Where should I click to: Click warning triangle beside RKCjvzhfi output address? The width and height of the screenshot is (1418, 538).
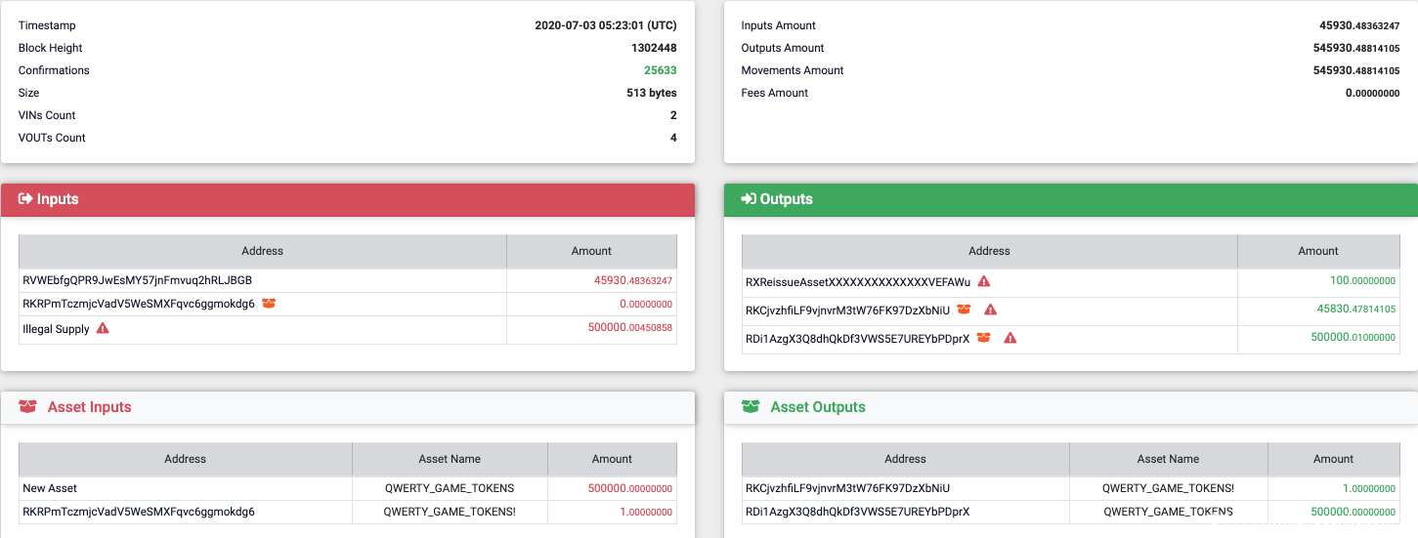point(990,310)
